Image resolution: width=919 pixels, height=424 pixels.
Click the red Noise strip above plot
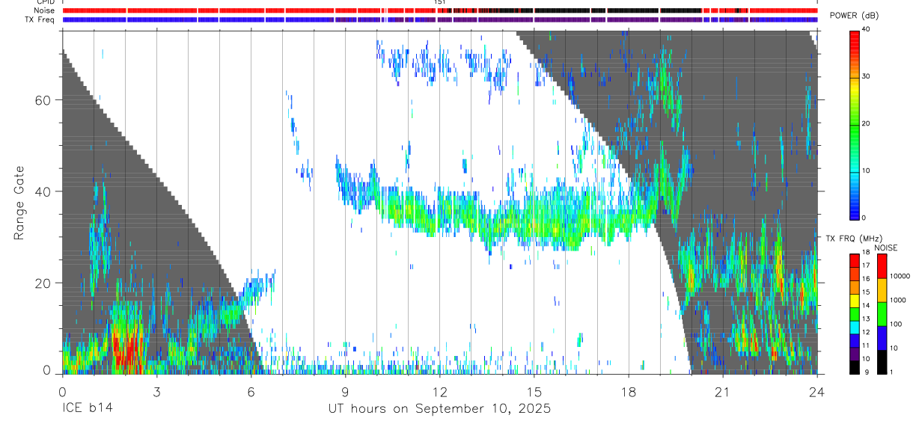[x=439, y=10]
